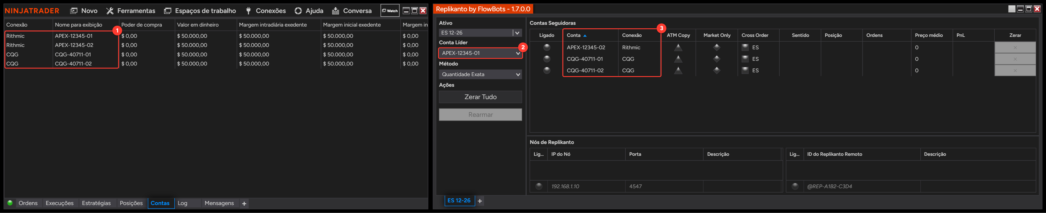Toggle Market Only diamond for APEX-12345-02
The image size is (1046, 213).
point(717,47)
